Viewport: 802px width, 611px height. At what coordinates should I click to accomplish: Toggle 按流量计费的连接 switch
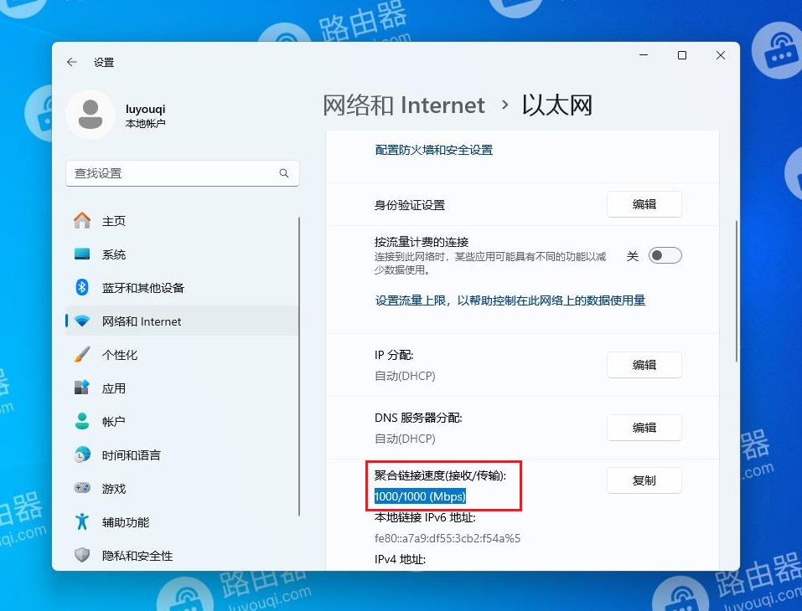tap(665, 255)
